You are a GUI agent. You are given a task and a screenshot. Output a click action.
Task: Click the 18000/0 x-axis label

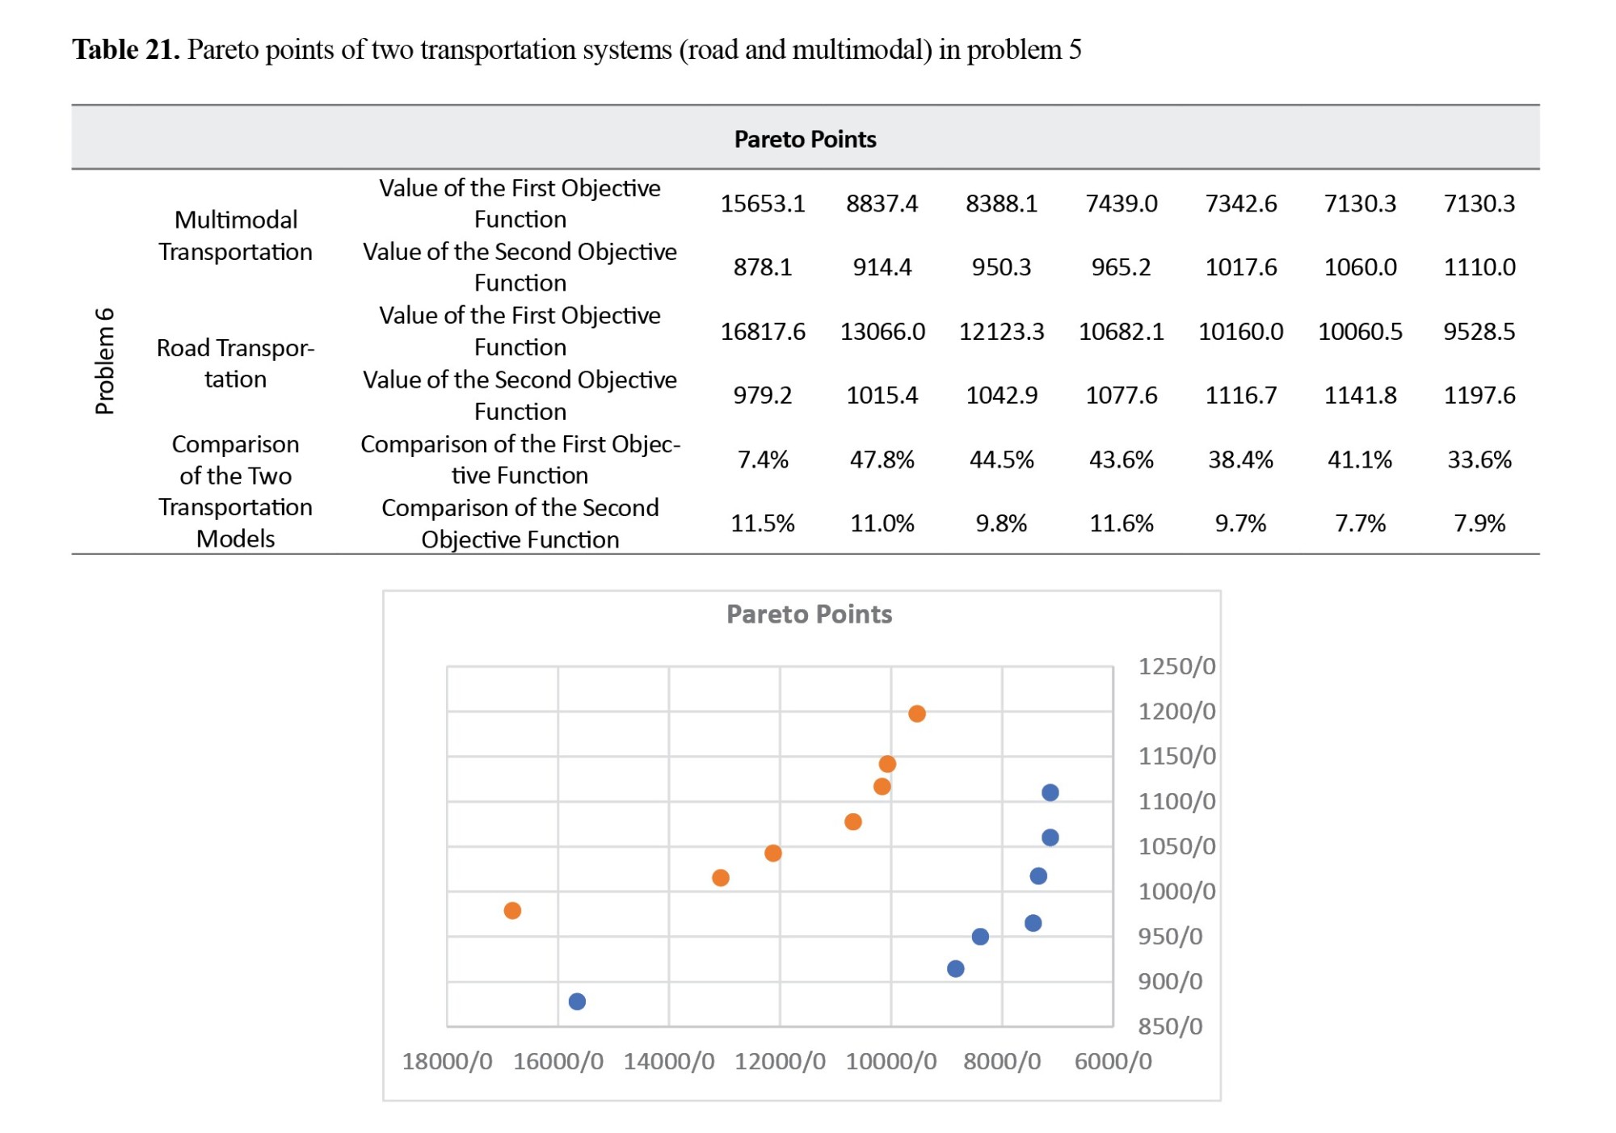tap(447, 1061)
